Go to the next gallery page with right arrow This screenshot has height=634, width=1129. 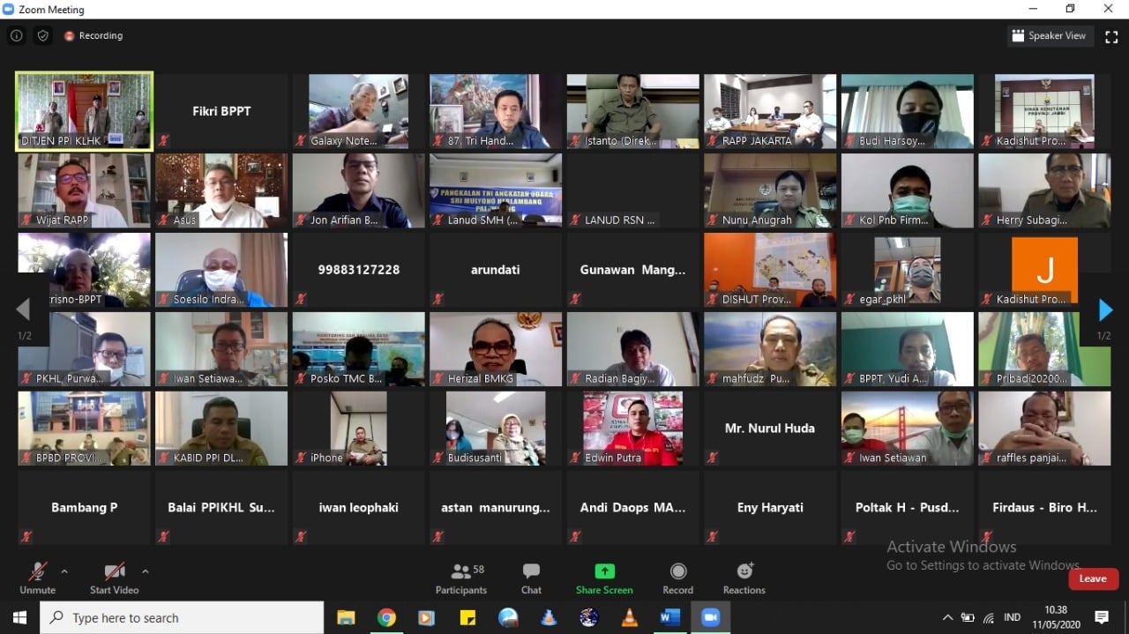point(1105,310)
